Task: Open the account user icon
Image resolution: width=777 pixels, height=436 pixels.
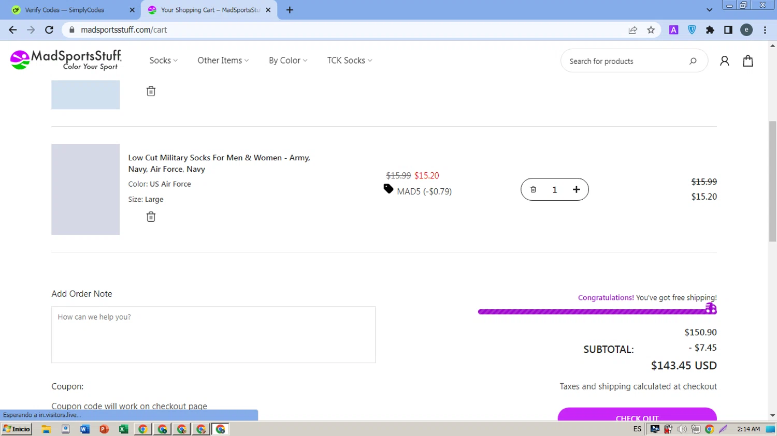Action: coord(724,61)
